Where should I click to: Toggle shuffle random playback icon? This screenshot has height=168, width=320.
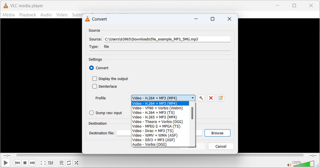pos(76,163)
